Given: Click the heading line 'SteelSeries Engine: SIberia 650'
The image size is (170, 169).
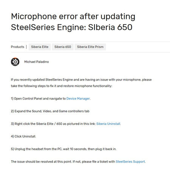Looking at the screenshot, I should click(x=71, y=27).
